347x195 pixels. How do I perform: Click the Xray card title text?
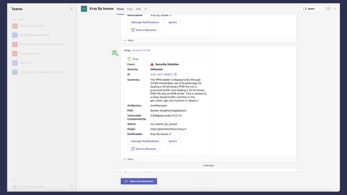[135, 59]
